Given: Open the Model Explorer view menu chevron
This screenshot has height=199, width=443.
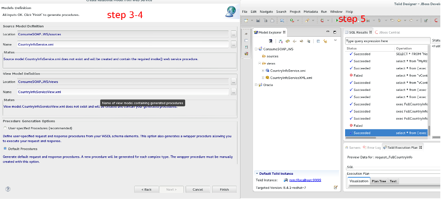Looking at the screenshot, I should pos(335,41).
